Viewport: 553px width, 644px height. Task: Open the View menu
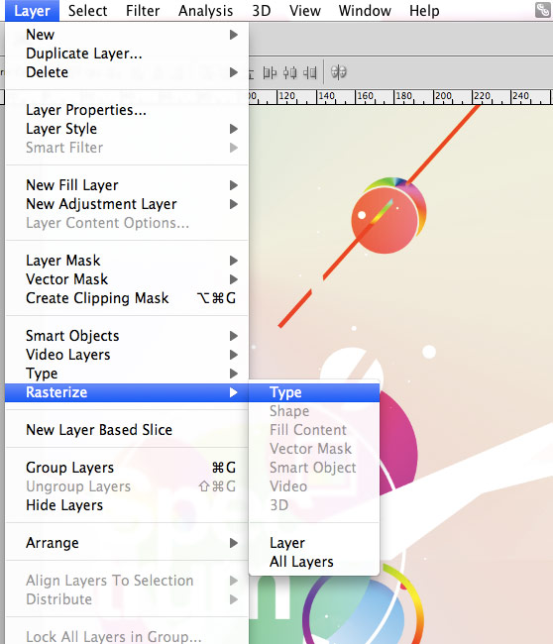[305, 11]
